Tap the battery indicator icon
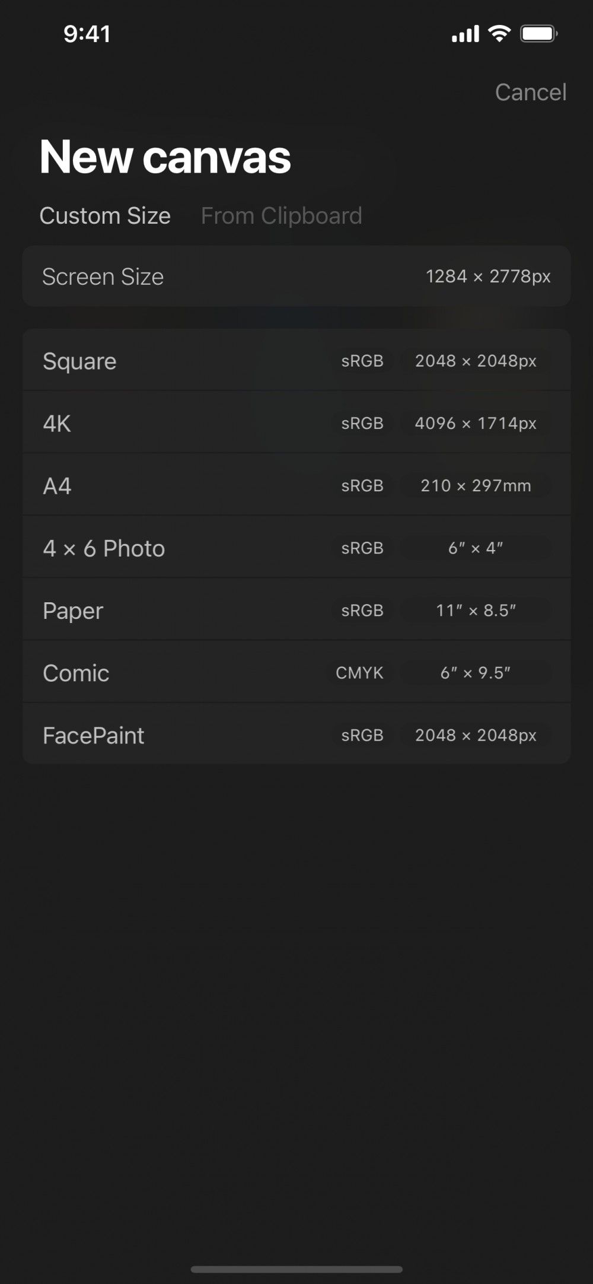 538,34
